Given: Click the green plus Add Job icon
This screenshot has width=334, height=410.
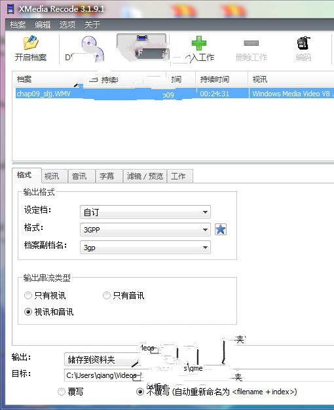Looking at the screenshot, I should click(x=199, y=43).
